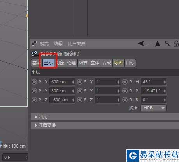The image size is (179, 162).
Task: Open the 顺序 HPB dropdown
Action: coord(153,108)
